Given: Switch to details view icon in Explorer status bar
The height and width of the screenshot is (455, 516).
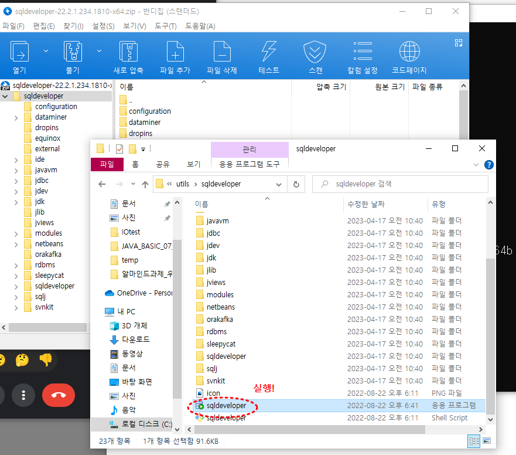Looking at the screenshot, I should point(474,441).
